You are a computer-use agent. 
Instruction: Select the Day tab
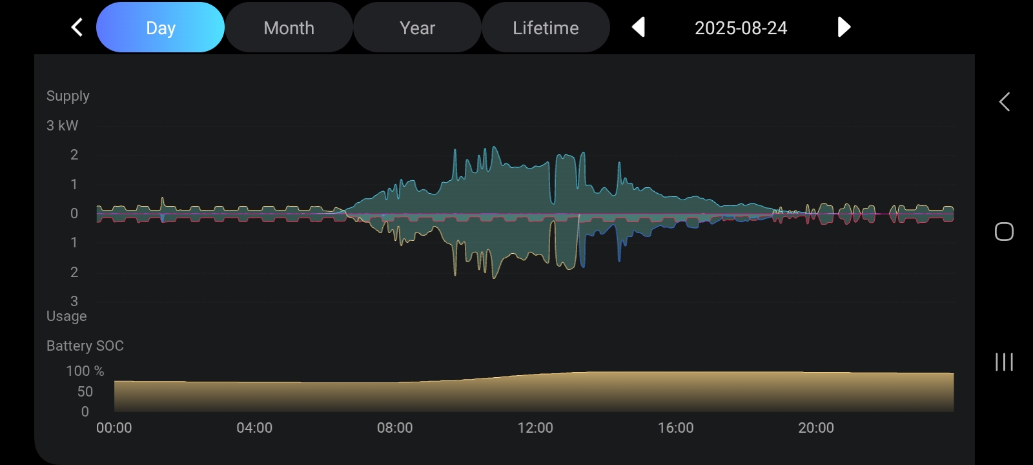[x=160, y=28]
